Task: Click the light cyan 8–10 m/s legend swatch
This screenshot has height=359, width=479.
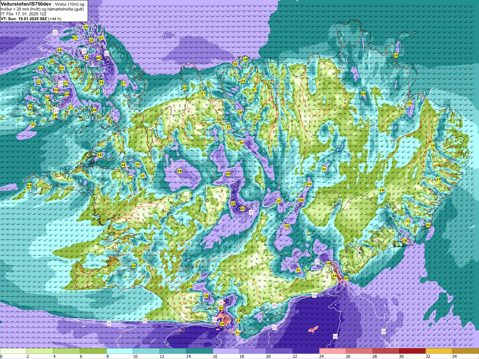Action: [120, 352]
